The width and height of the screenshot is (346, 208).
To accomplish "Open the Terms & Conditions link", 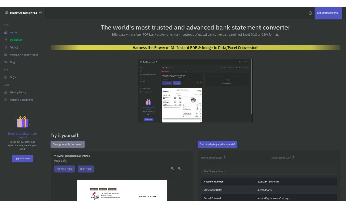I will click(x=21, y=100).
